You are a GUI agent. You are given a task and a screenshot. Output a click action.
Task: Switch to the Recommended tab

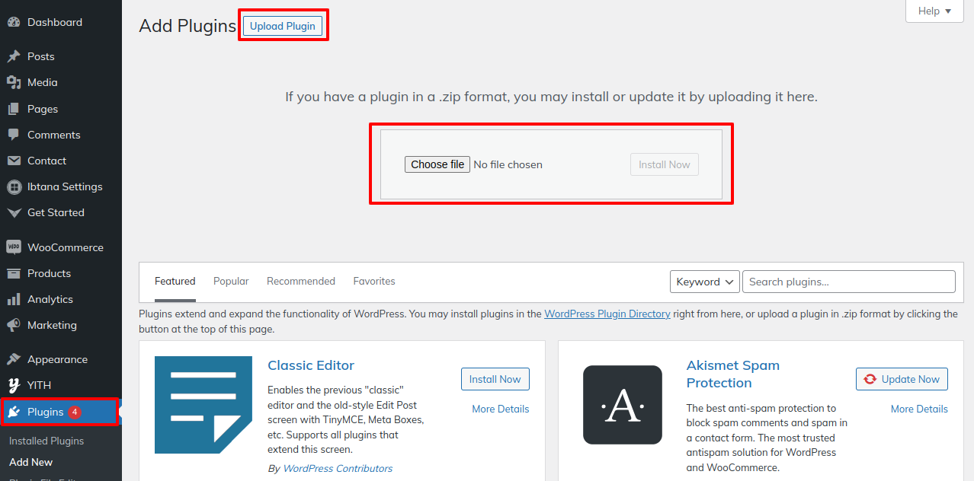click(301, 282)
